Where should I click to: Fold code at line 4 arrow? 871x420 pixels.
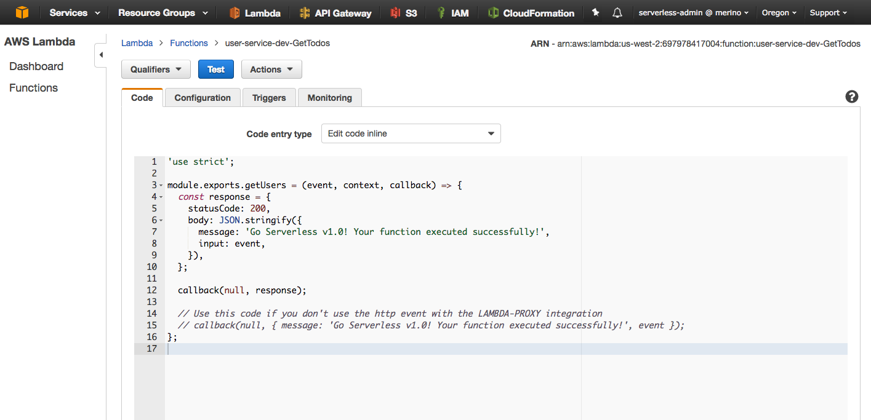point(161,197)
